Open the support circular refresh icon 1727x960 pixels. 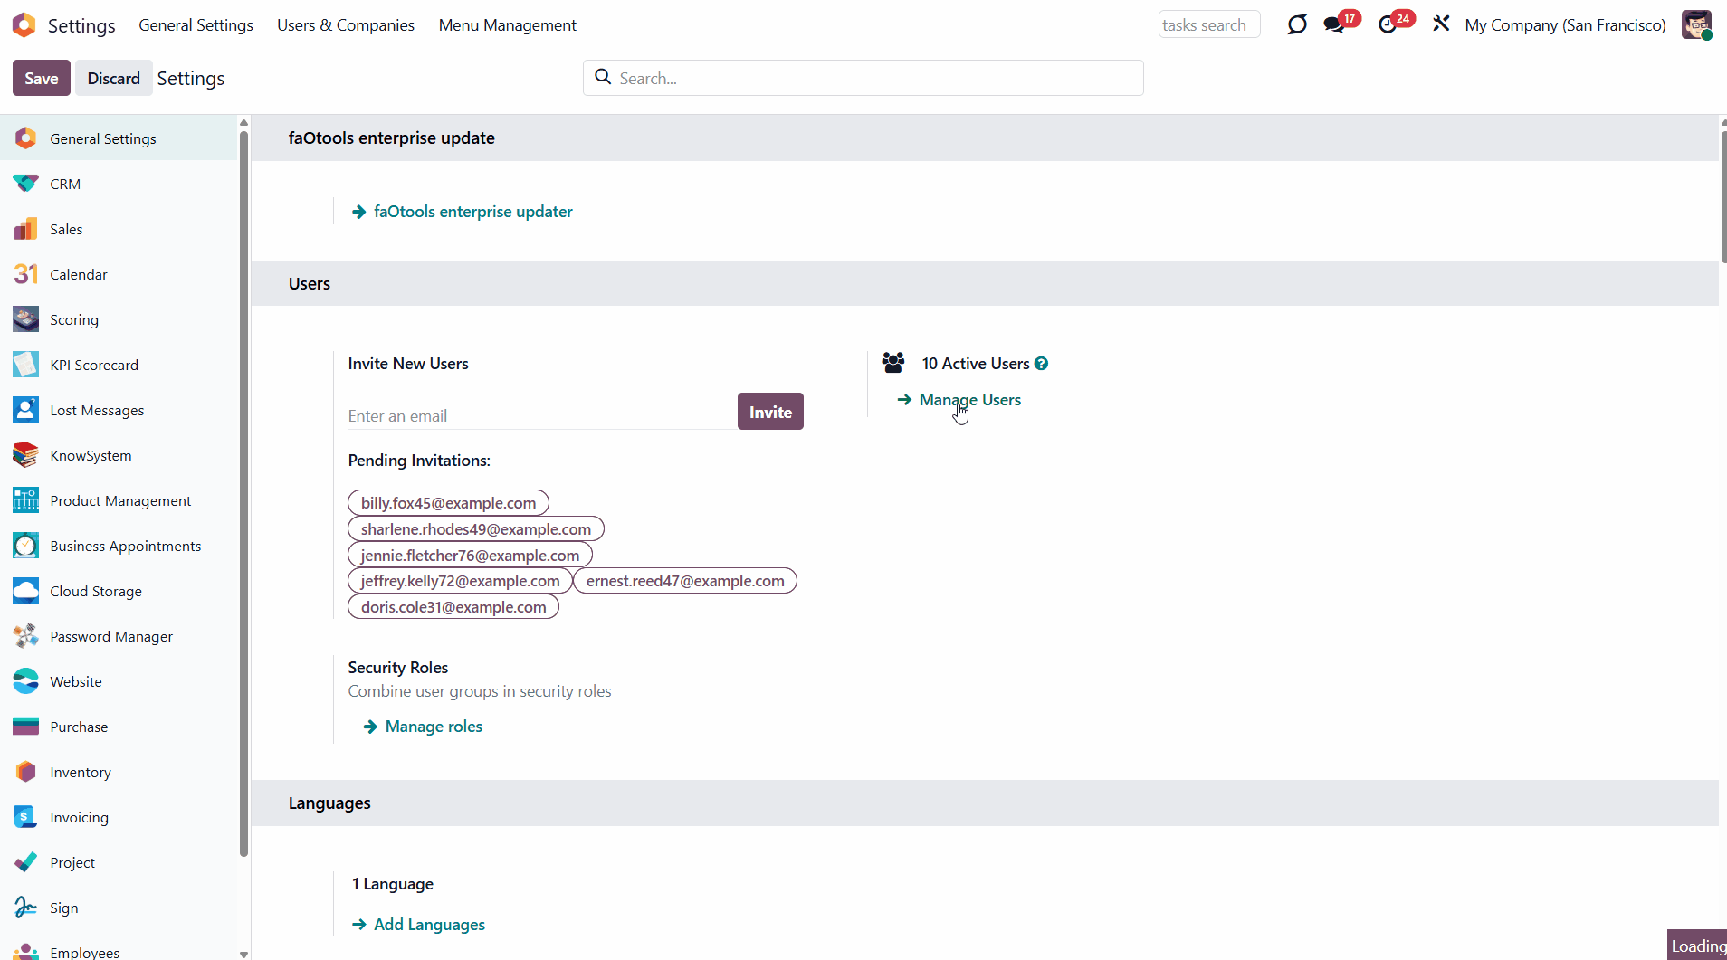click(1297, 24)
